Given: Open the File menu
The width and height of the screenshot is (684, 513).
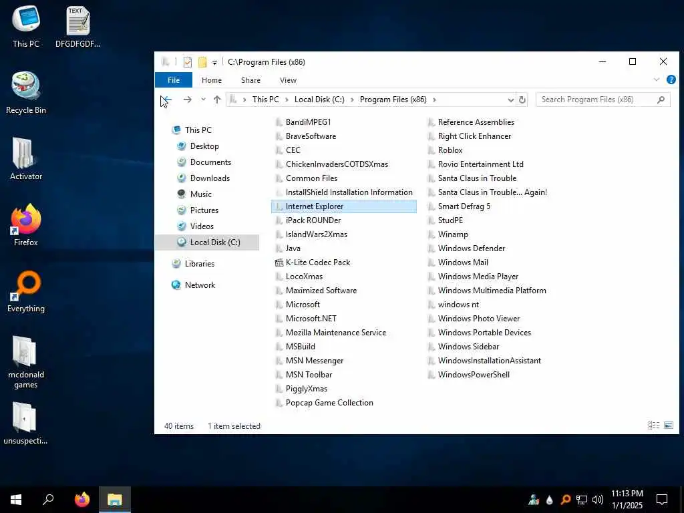Looking at the screenshot, I should (174, 80).
